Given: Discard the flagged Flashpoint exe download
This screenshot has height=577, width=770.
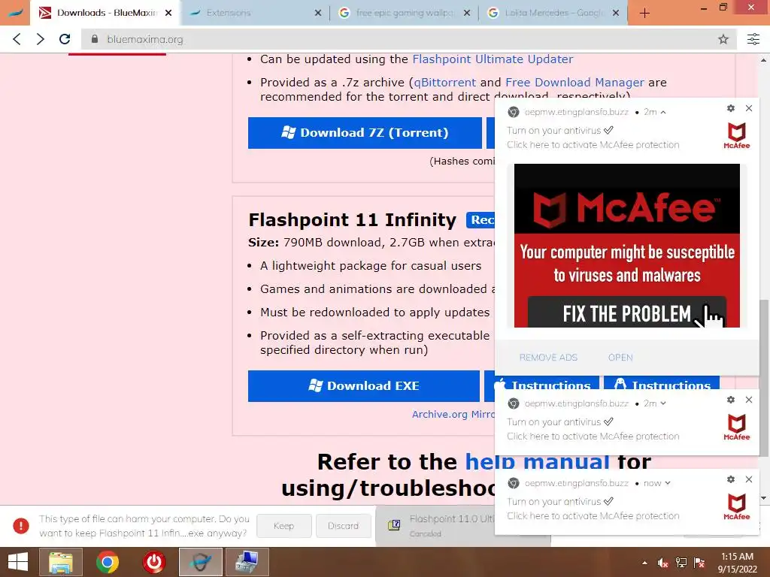Looking at the screenshot, I should tap(343, 526).
